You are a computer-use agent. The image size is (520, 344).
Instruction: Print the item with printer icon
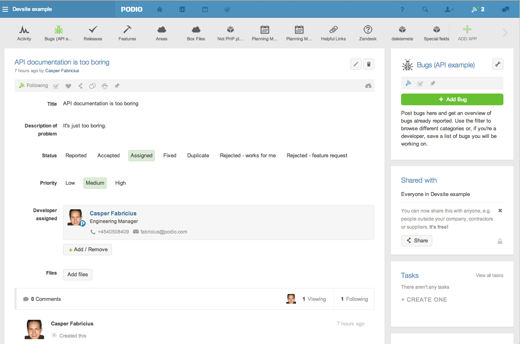click(105, 86)
